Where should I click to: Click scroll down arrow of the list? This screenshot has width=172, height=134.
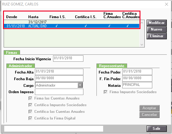click(x=142, y=45)
